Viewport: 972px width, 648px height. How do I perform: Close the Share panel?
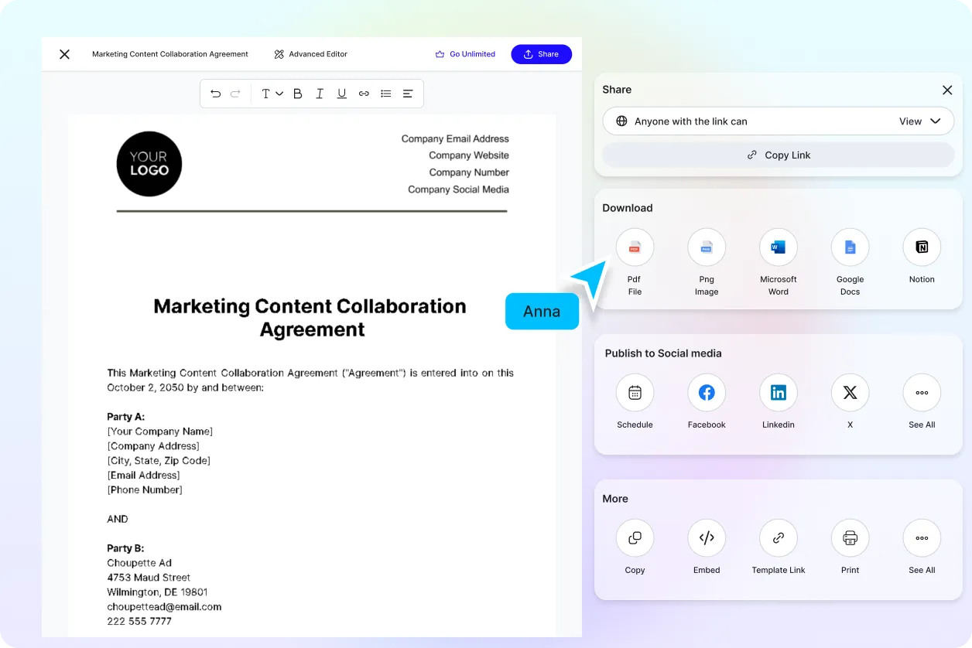[947, 90]
